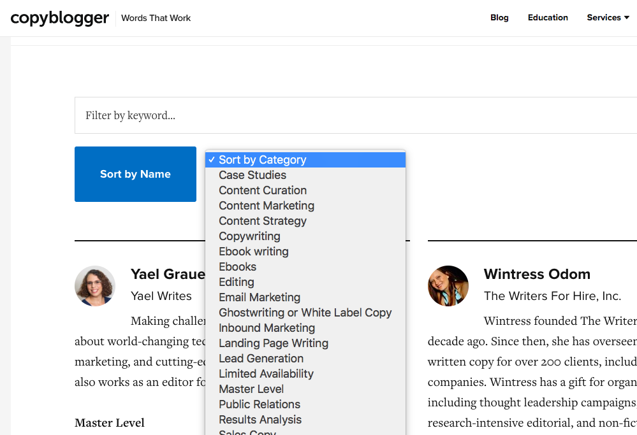Choose Email Marketing from the dropdown
The height and width of the screenshot is (435, 637).
(x=260, y=297)
